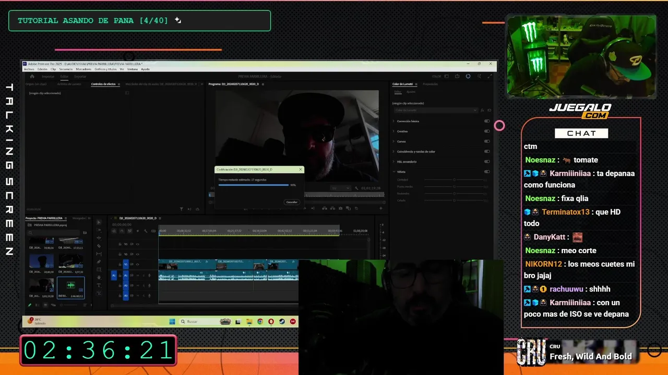
Task: Toggle linked selection in timeline
Action: [129, 231]
